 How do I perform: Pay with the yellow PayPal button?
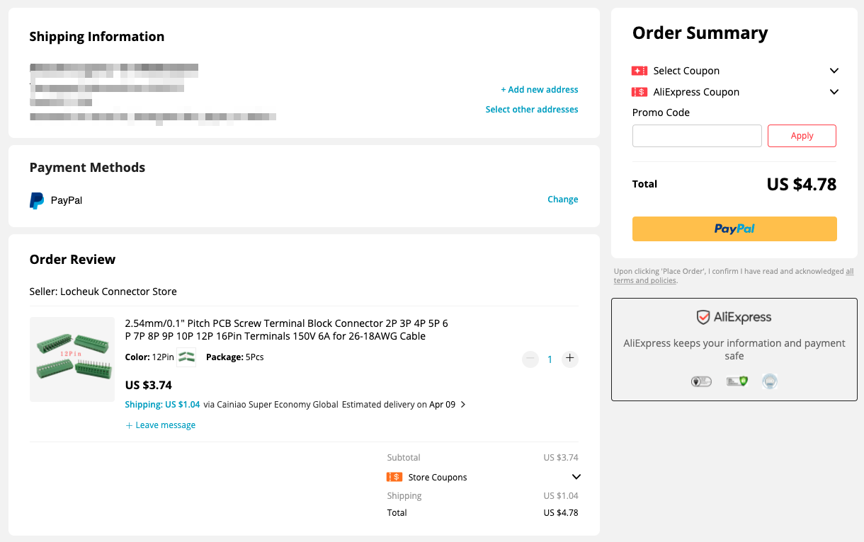click(734, 229)
